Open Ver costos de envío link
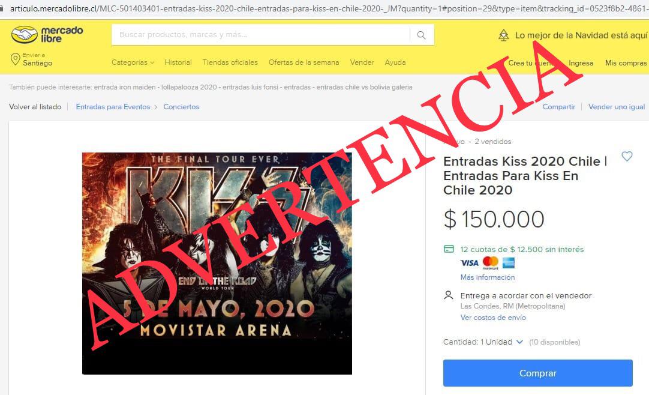This screenshot has height=395, width=649. coord(493,318)
